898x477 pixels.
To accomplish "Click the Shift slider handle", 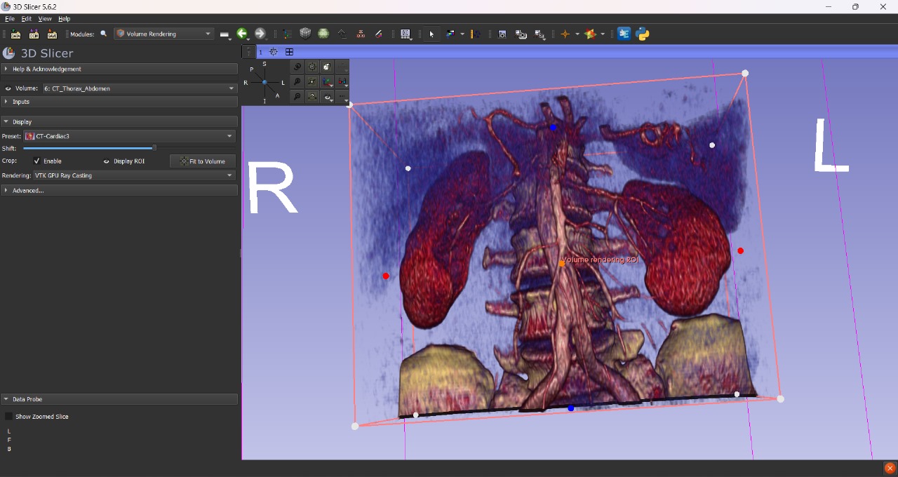I will (x=154, y=148).
